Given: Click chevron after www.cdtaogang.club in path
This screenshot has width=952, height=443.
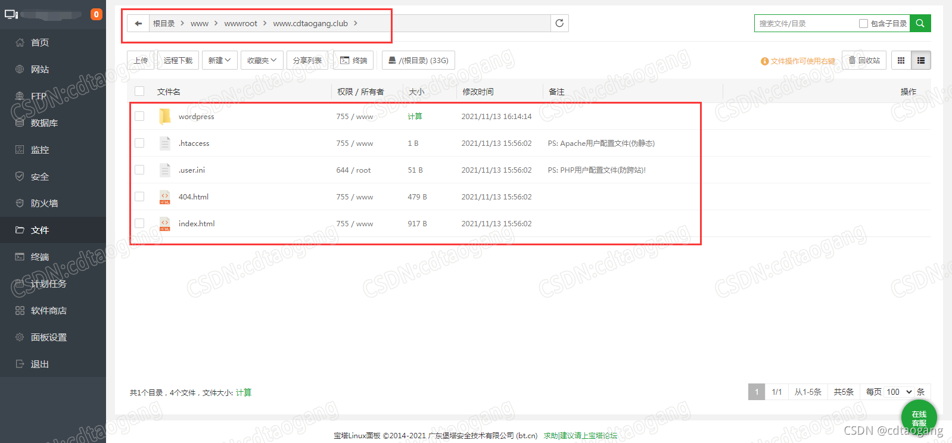Looking at the screenshot, I should pyautogui.click(x=356, y=23).
